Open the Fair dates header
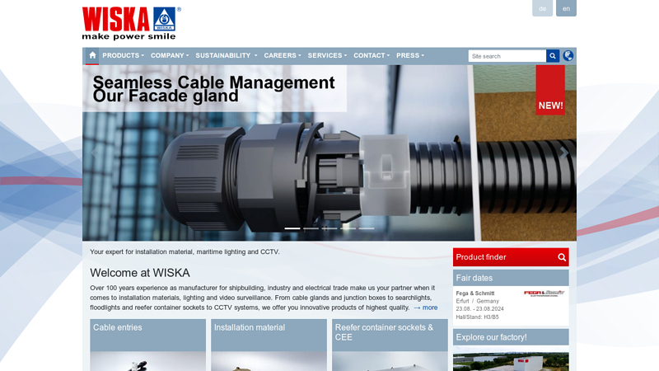659x371 pixels. click(x=511, y=278)
